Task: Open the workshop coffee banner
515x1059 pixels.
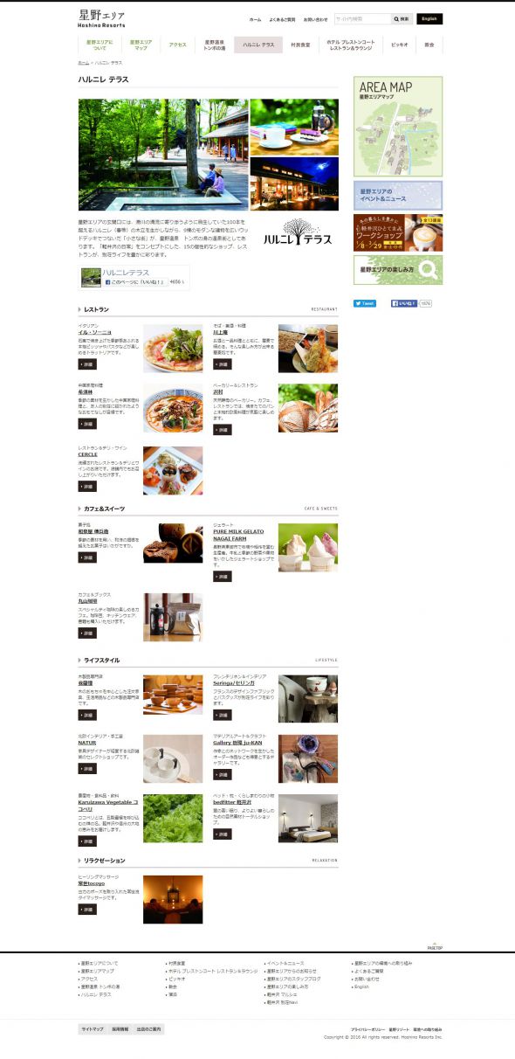Action: [x=398, y=233]
